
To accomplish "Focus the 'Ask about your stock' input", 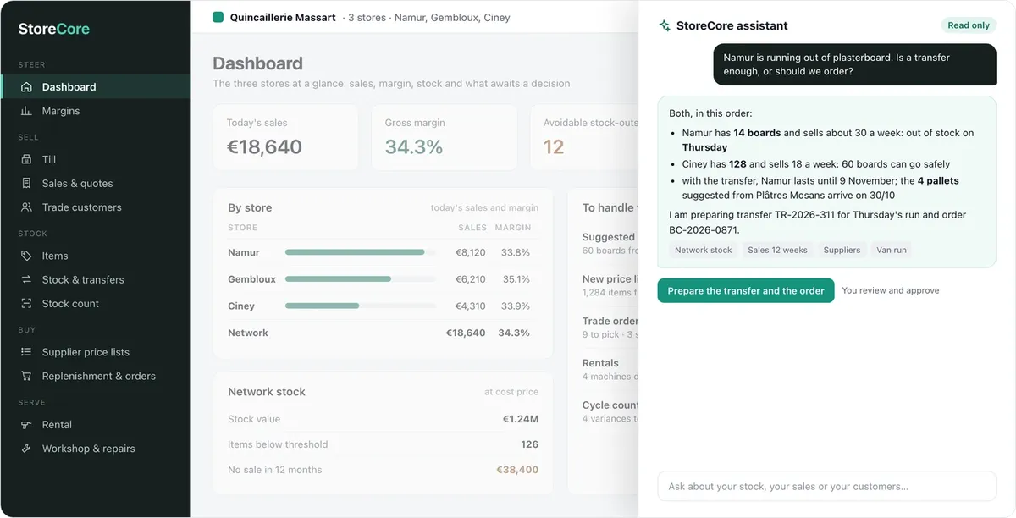I will coord(826,487).
